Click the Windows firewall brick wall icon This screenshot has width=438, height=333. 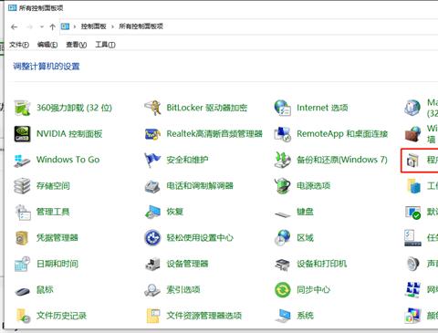(412, 134)
